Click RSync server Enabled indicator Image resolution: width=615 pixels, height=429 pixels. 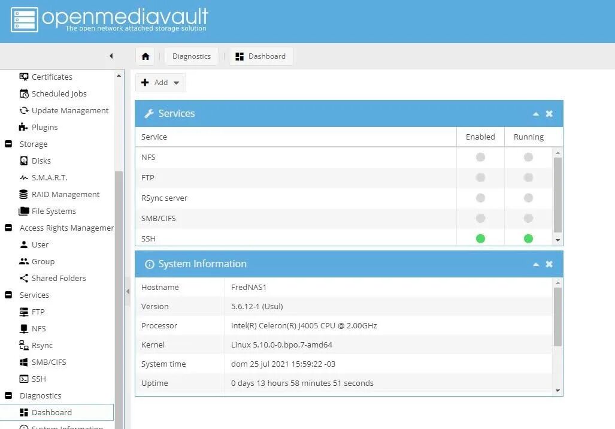tap(480, 198)
